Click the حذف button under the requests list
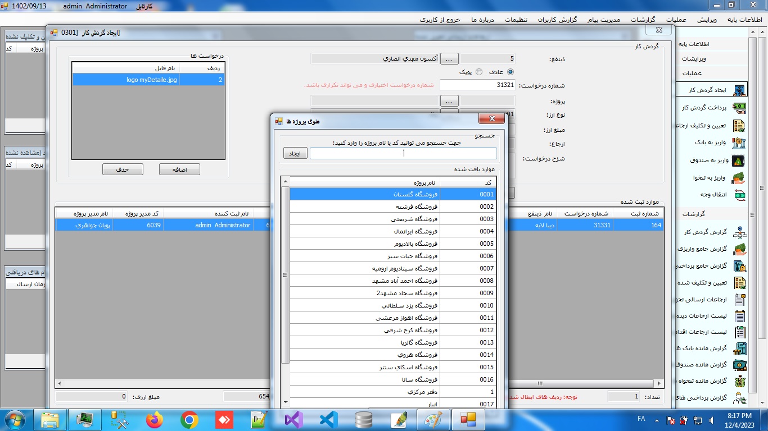 click(x=123, y=169)
